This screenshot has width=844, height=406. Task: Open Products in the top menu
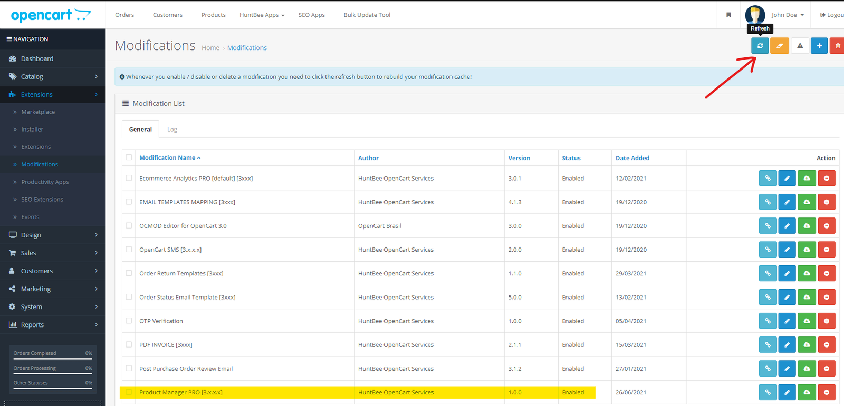(x=214, y=15)
